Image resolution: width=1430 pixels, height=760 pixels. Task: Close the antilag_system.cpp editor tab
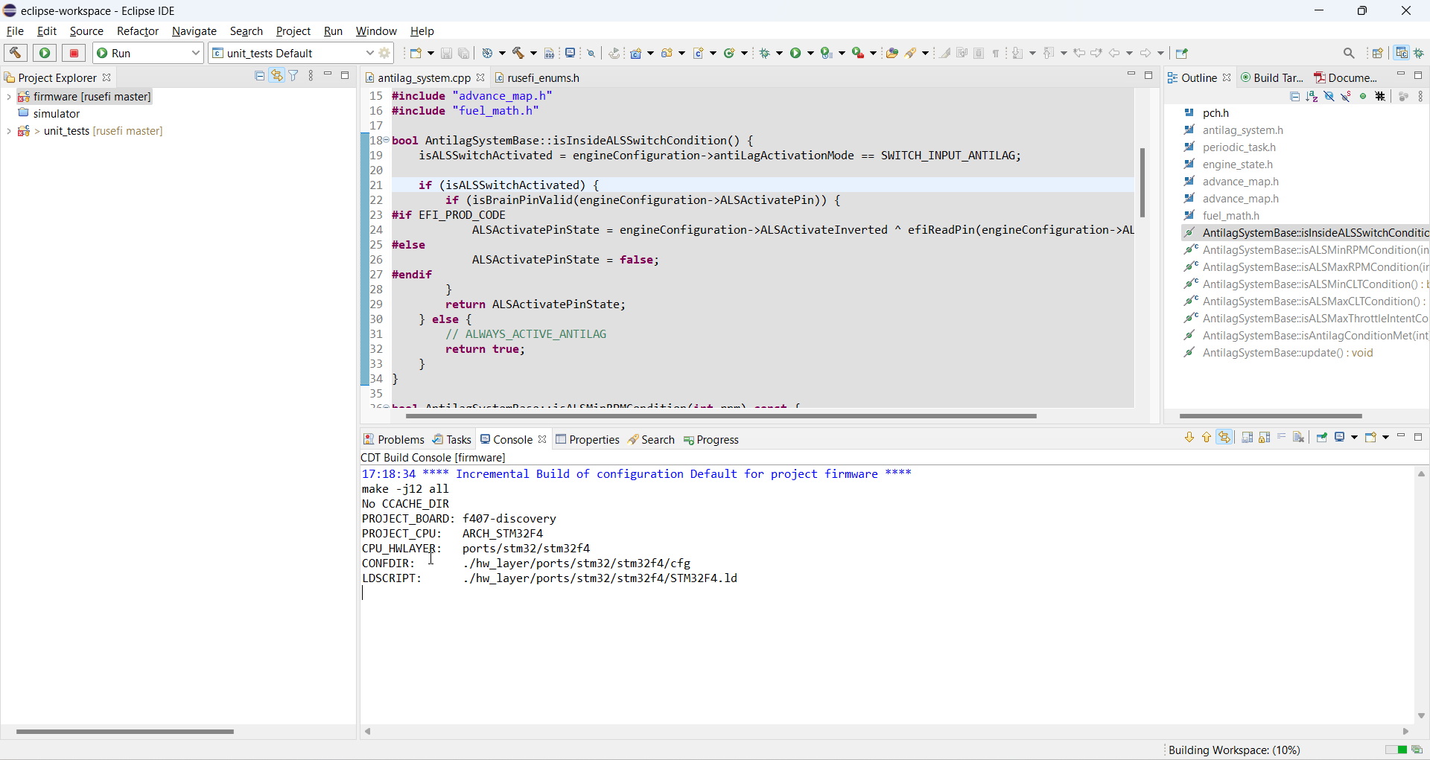pos(480,77)
